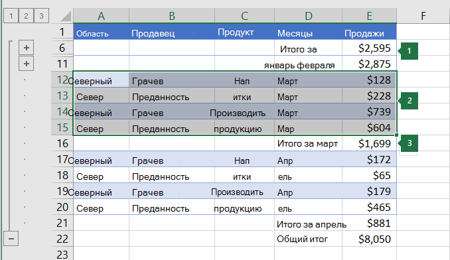This screenshot has width=450, height=260.
Task: Select row 20 header
Action: coord(62,207)
